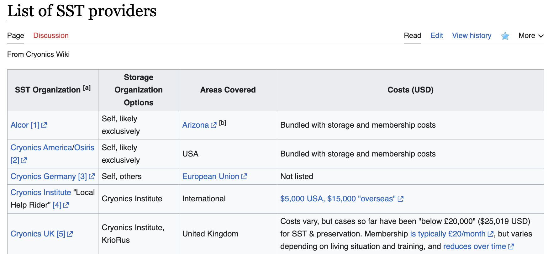Click the 'United Kingdom' cell

pos(228,234)
